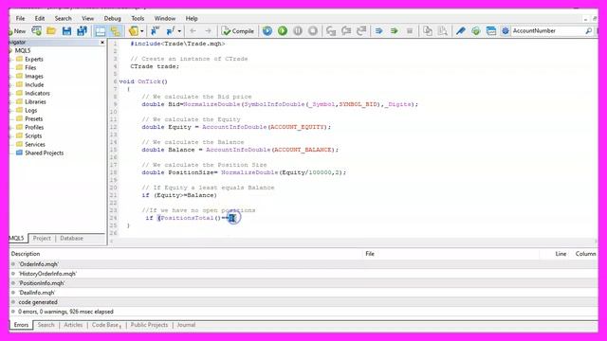The height and width of the screenshot is (341, 607).
Task: Open the Search menu
Action: 63,18
